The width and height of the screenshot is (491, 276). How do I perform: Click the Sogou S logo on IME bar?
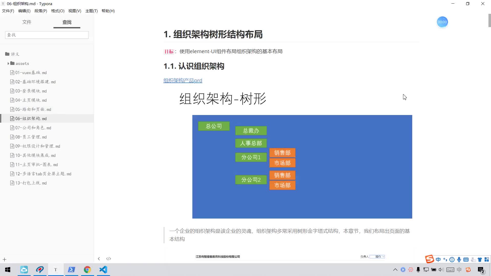pyautogui.click(x=430, y=259)
